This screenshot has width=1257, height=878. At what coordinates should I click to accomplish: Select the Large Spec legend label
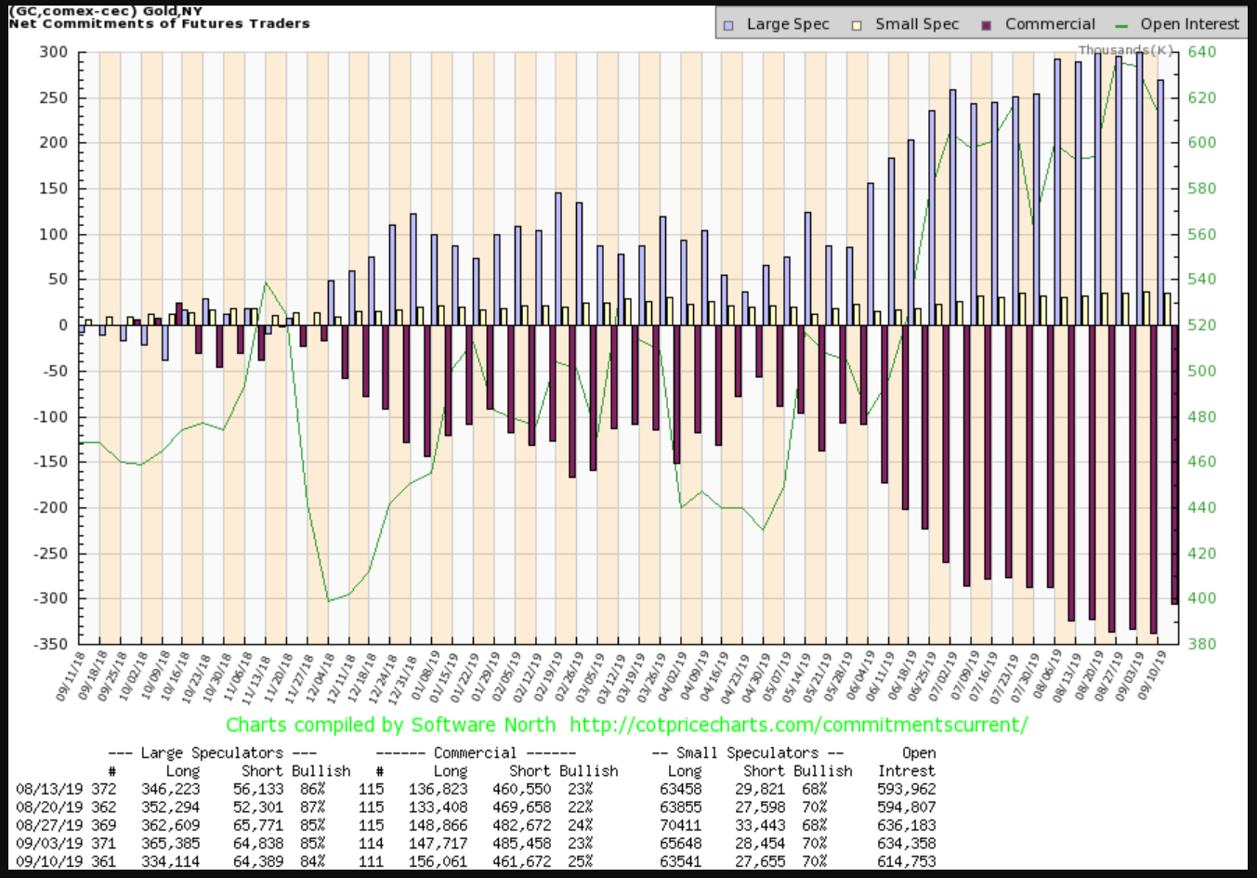787,24
